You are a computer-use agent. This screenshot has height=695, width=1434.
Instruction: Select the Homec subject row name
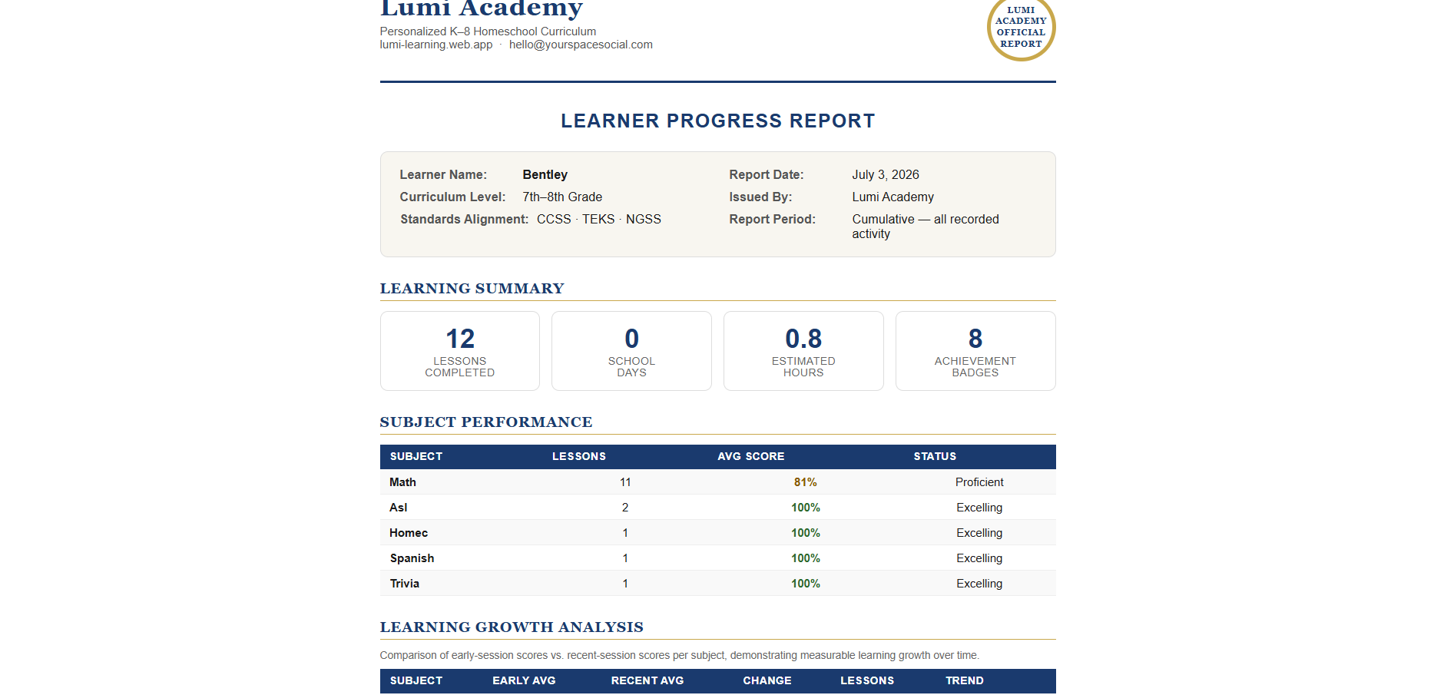(x=409, y=533)
